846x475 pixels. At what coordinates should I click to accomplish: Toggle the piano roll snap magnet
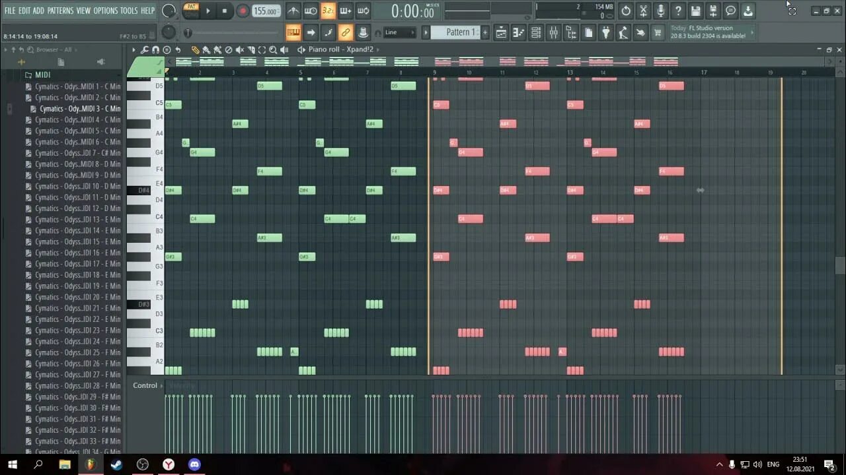pos(155,49)
